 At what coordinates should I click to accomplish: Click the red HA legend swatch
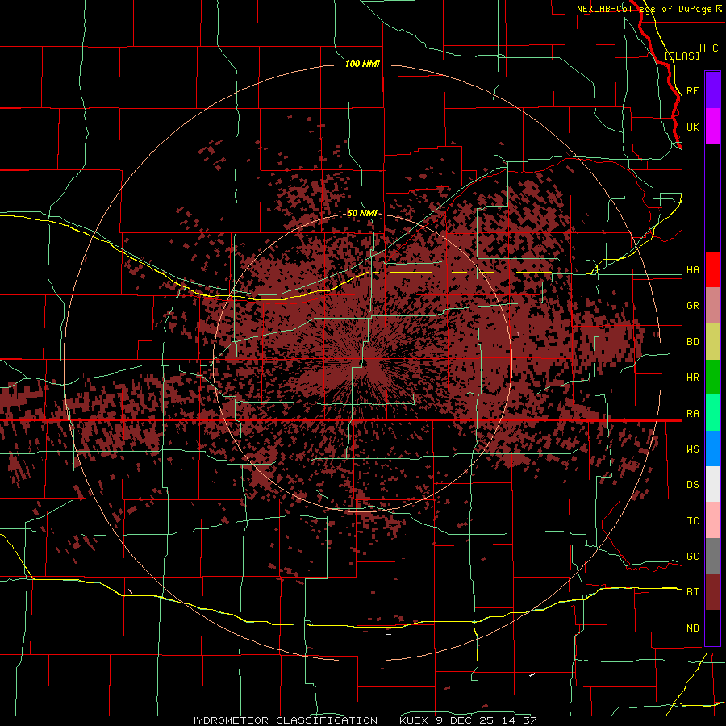tap(712, 269)
